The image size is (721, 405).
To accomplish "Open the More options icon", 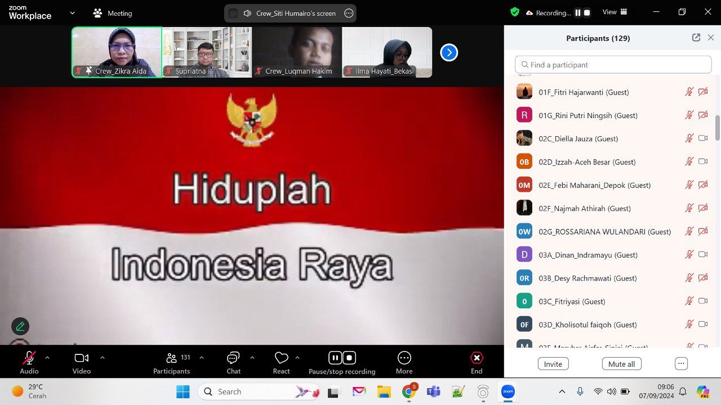I will pyautogui.click(x=404, y=358).
